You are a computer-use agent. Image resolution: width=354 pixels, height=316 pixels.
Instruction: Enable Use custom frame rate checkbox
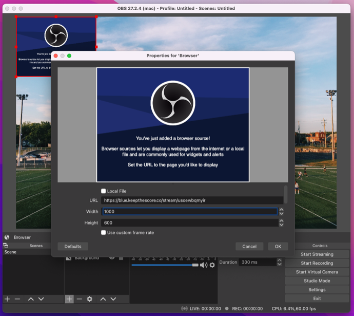pyautogui.click(x=104, y=232)
